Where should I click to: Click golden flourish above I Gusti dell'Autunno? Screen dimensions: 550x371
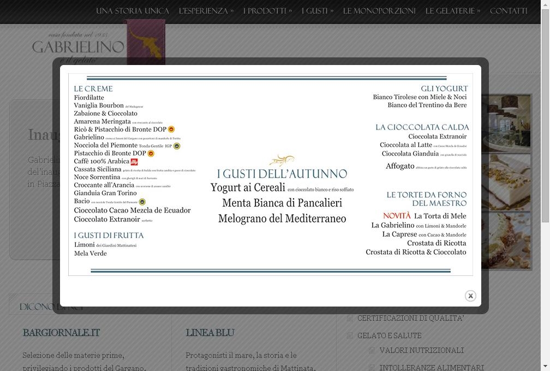282,160
